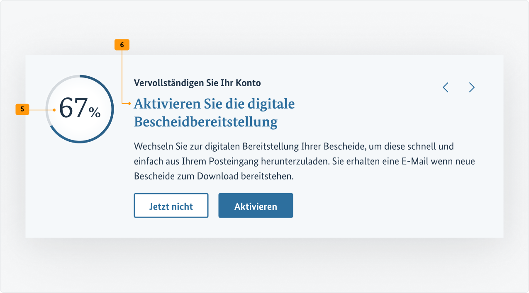Click the paragraph starting with Wechseln Sie
This screenshot has width=529, height=293.
click(x=304, y=161)
